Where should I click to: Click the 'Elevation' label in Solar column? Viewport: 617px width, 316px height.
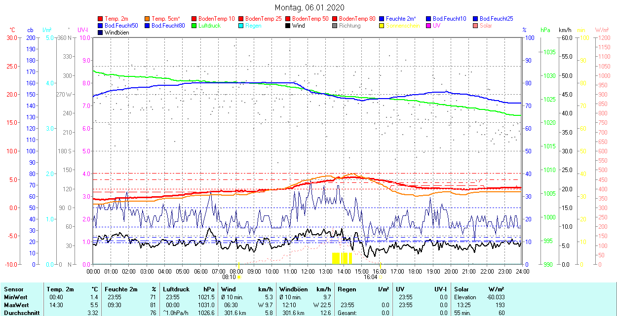click(465, 297)
